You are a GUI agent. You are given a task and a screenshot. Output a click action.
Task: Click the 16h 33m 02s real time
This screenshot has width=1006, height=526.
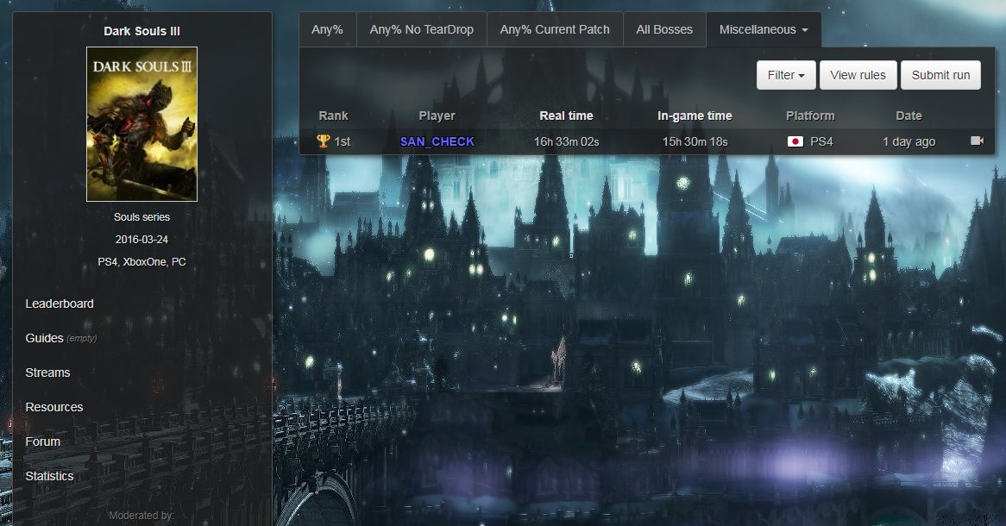click(x=567, y=141)
